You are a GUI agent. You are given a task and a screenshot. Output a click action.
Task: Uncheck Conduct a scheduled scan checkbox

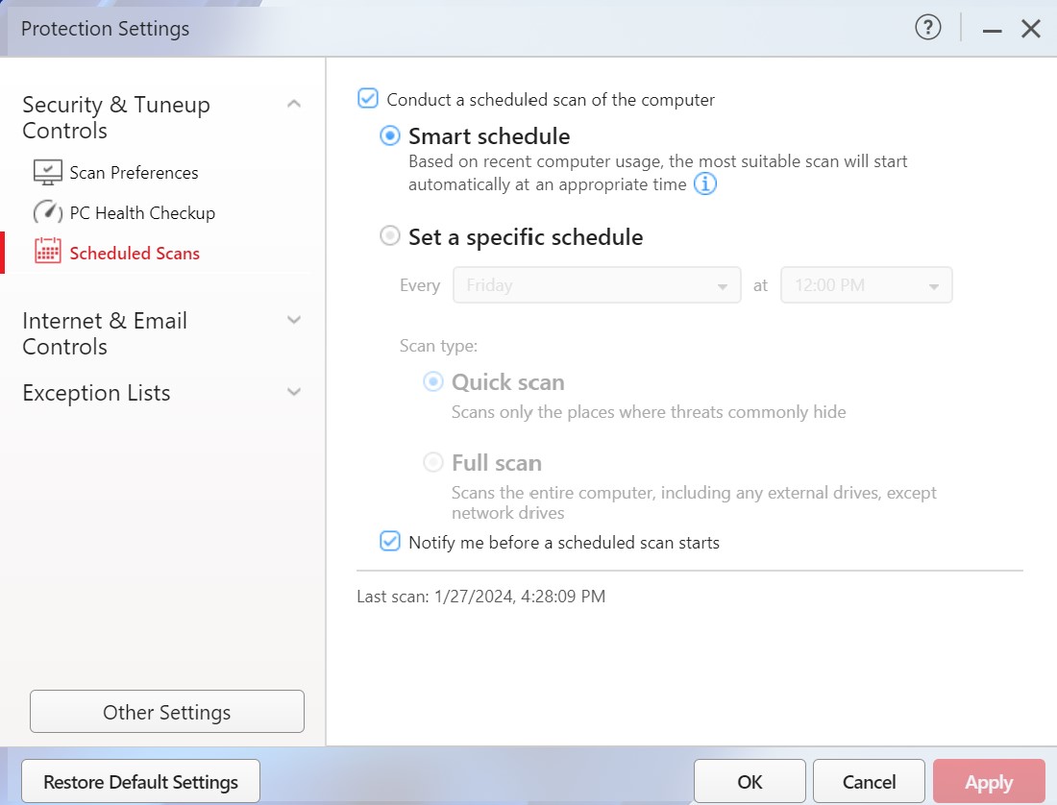(367, 99)
